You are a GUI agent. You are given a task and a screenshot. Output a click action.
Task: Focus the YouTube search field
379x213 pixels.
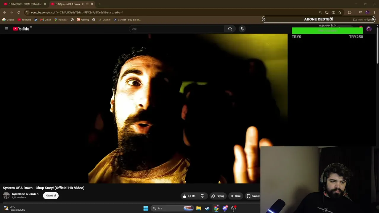click(x=177, y=29)
